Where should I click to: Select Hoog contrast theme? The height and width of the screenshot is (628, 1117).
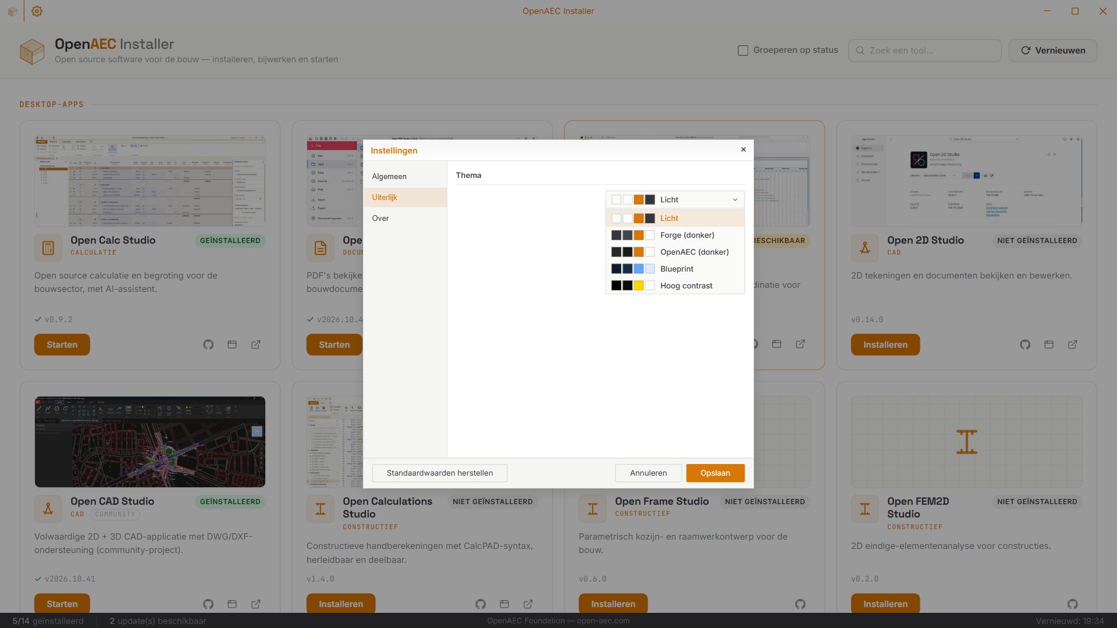coord(675,286)
